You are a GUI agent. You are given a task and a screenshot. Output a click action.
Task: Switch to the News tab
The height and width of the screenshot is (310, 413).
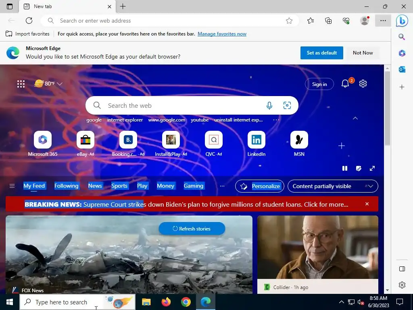(x=95, y=186)
